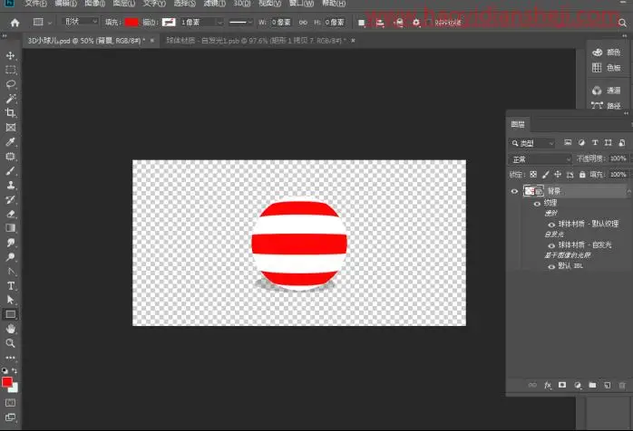Select the Brush tool
Viewport: 633px width, 431px height.
coord(11,171)
